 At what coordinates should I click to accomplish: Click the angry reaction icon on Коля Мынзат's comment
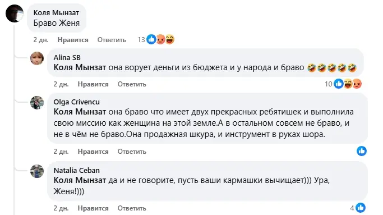click(x=160, y=39)
